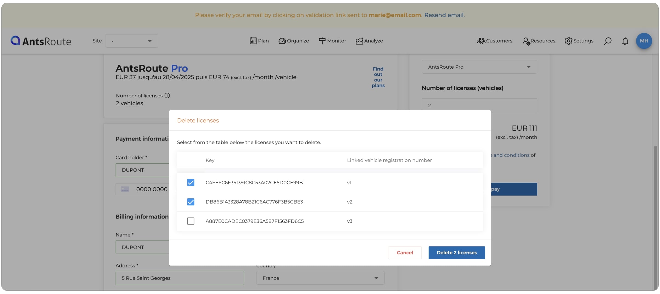The image size is (660, 294).
Task: Open the Site dropdown
Action: (131, 41)
